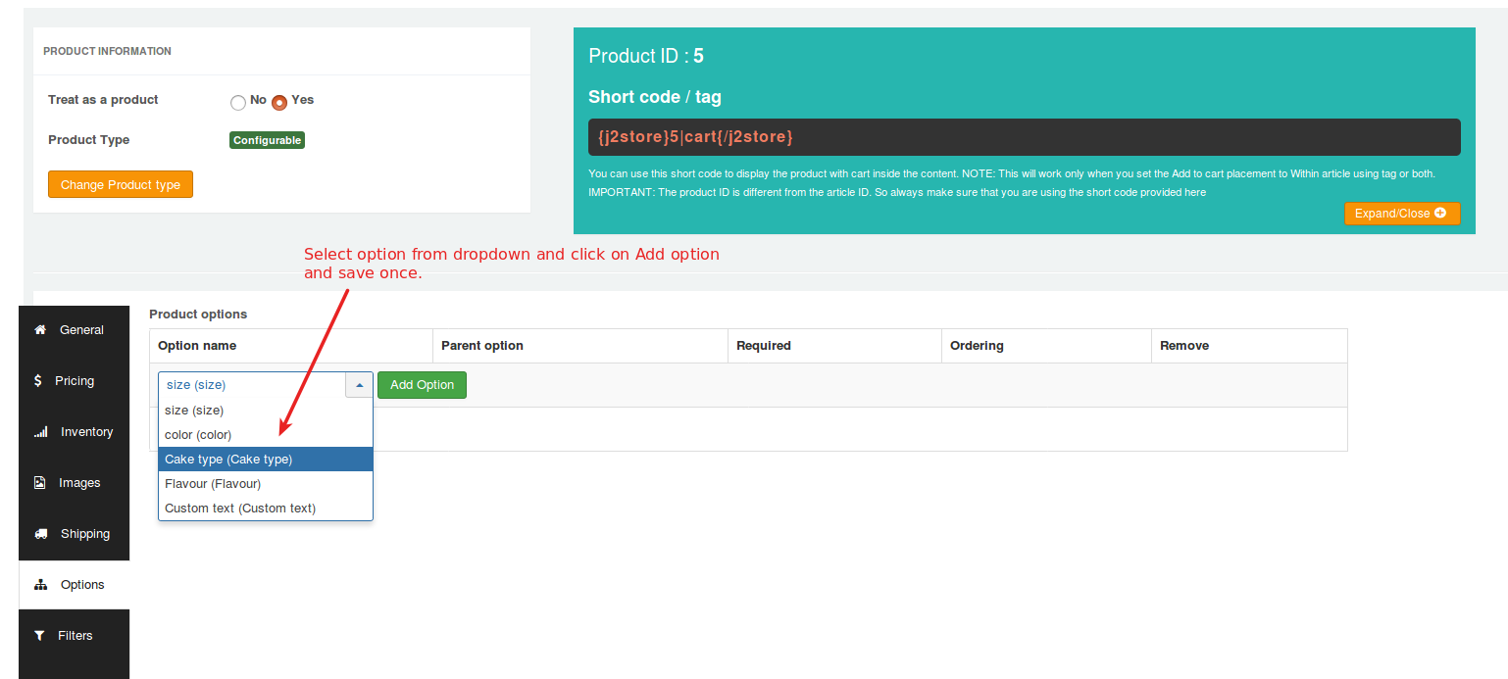Open the option name dropdown arrow
Screen dimensions: 1508x679
click(x=359, y=385)
